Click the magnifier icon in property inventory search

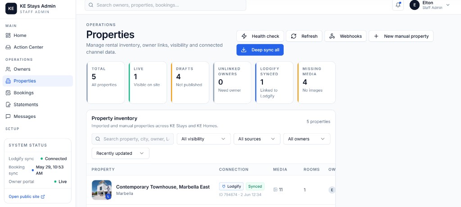98,139
